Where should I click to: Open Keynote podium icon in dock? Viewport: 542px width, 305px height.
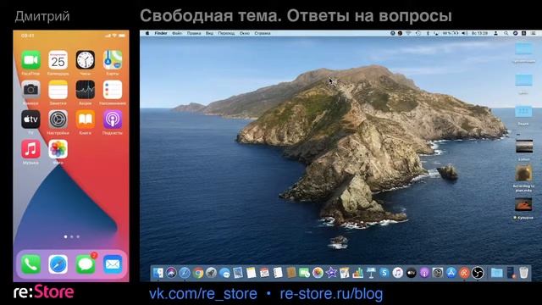click(x=371, y=273)
